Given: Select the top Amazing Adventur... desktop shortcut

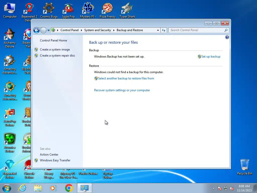Looking at the screenshot, I should tap(10, 65).
